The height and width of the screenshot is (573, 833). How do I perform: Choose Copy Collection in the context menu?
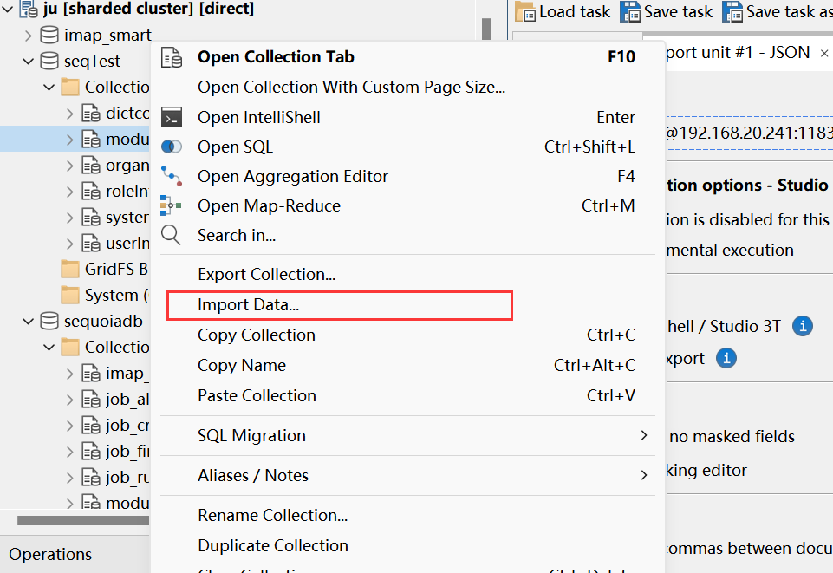click(x=255, y=335)
